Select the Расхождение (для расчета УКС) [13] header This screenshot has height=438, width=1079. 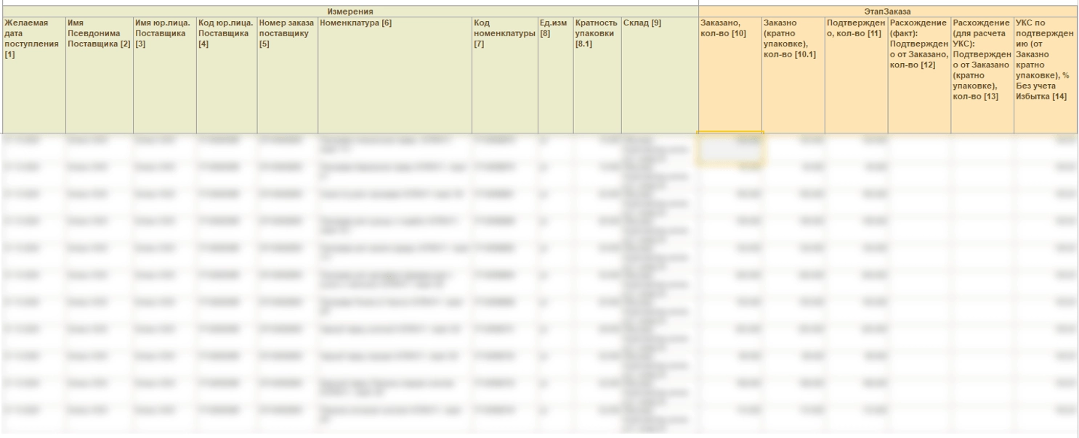tap(982, 60)
